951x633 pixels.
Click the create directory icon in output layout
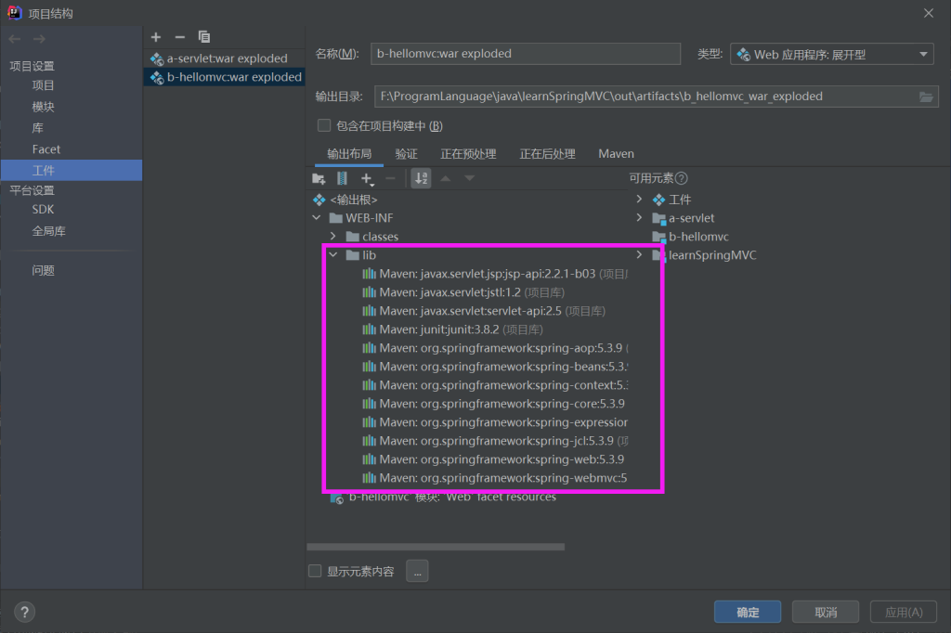tap(319, 178)
